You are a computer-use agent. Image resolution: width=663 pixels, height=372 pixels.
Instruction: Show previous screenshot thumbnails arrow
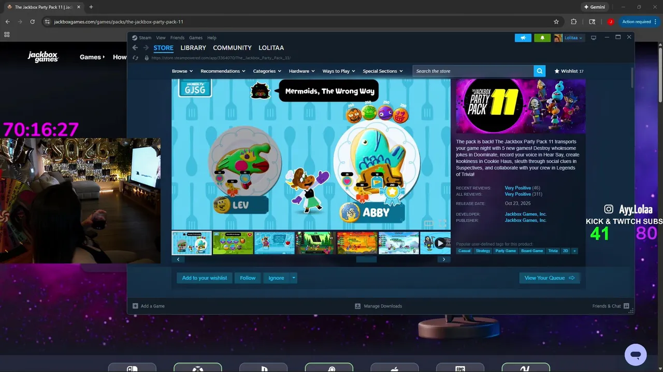click(178, 259)
